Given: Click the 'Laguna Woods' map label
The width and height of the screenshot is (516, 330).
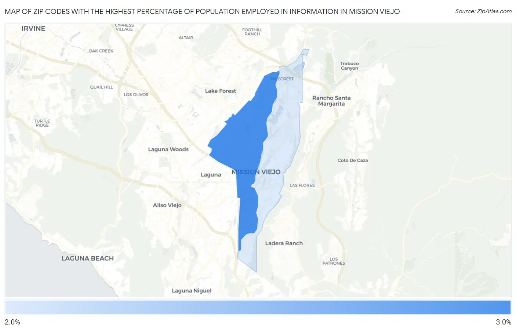Looking at the screenshot, I should click(168, 149).
